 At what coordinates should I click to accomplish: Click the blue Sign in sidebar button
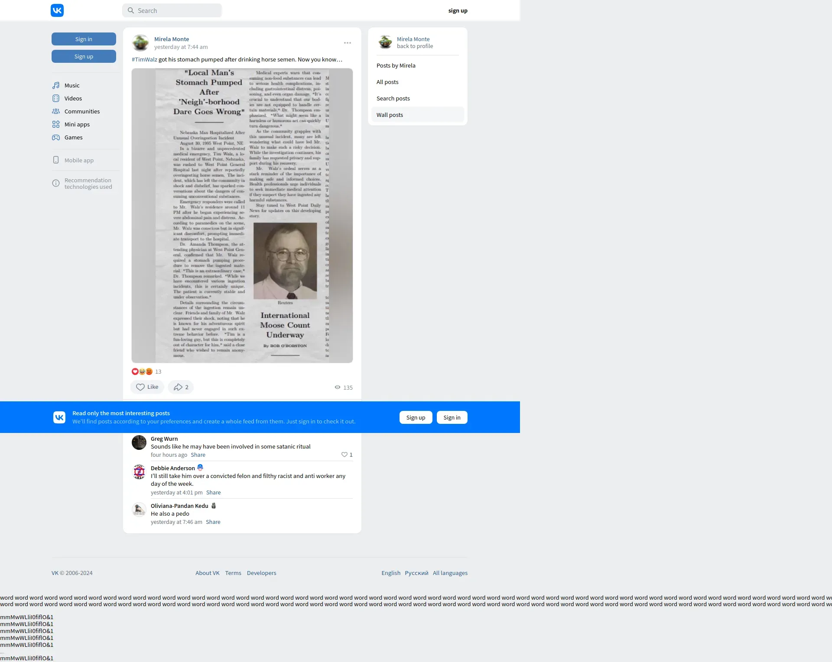[84, 39]
